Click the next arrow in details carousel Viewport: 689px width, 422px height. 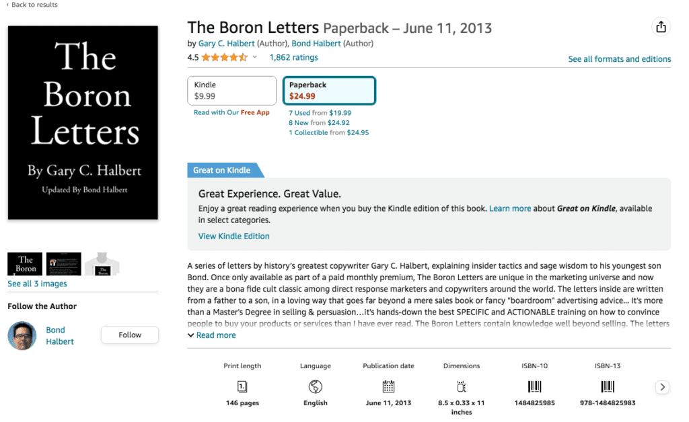[662, 387]
